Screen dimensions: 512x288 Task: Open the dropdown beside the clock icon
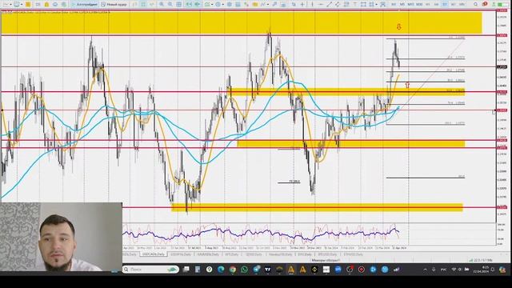[x=223, y=5]
